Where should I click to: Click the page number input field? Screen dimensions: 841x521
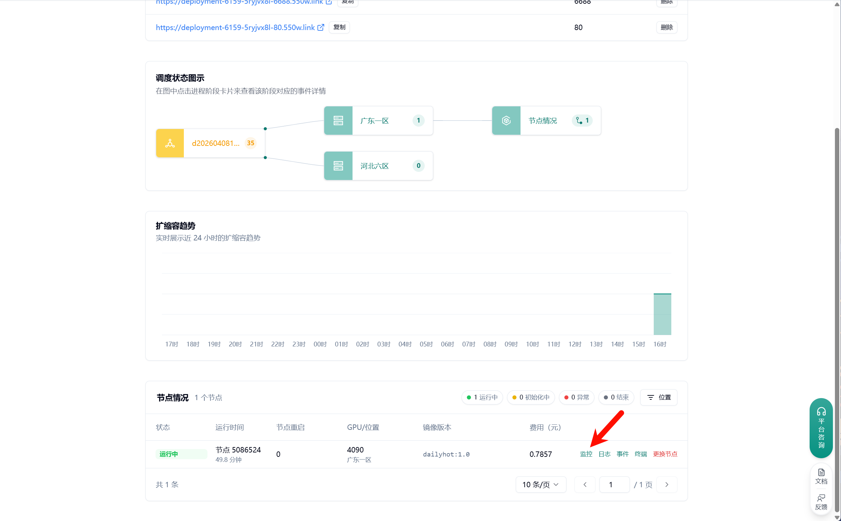614,485
